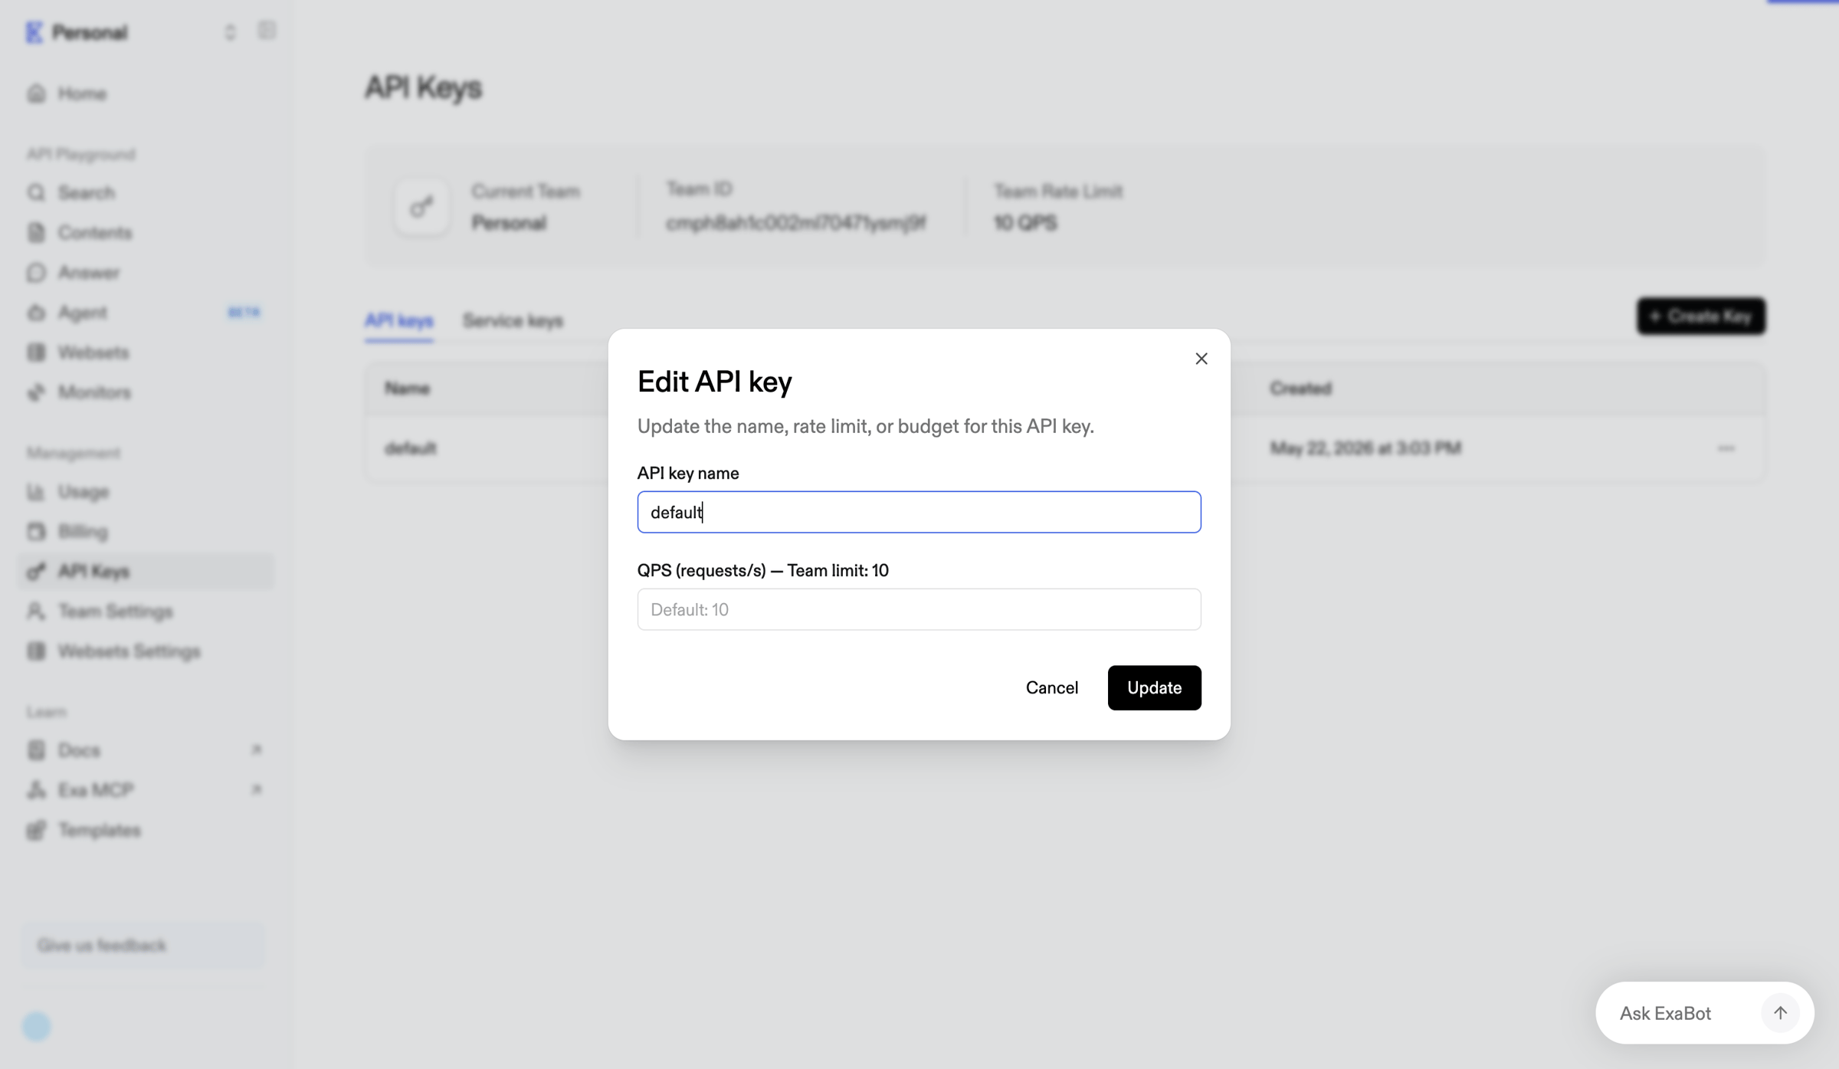The width and height of the screenshot is (1839, 1069).
Task: Focus the QPS requests input field
Action: click(919, 609)
